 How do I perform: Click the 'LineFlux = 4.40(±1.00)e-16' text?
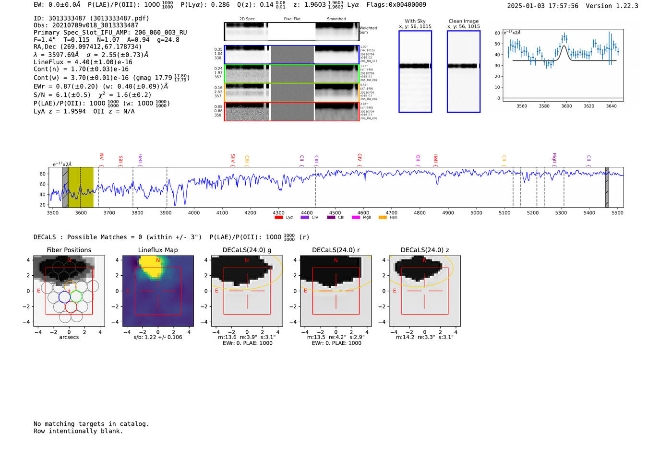(x=83, y=62)
